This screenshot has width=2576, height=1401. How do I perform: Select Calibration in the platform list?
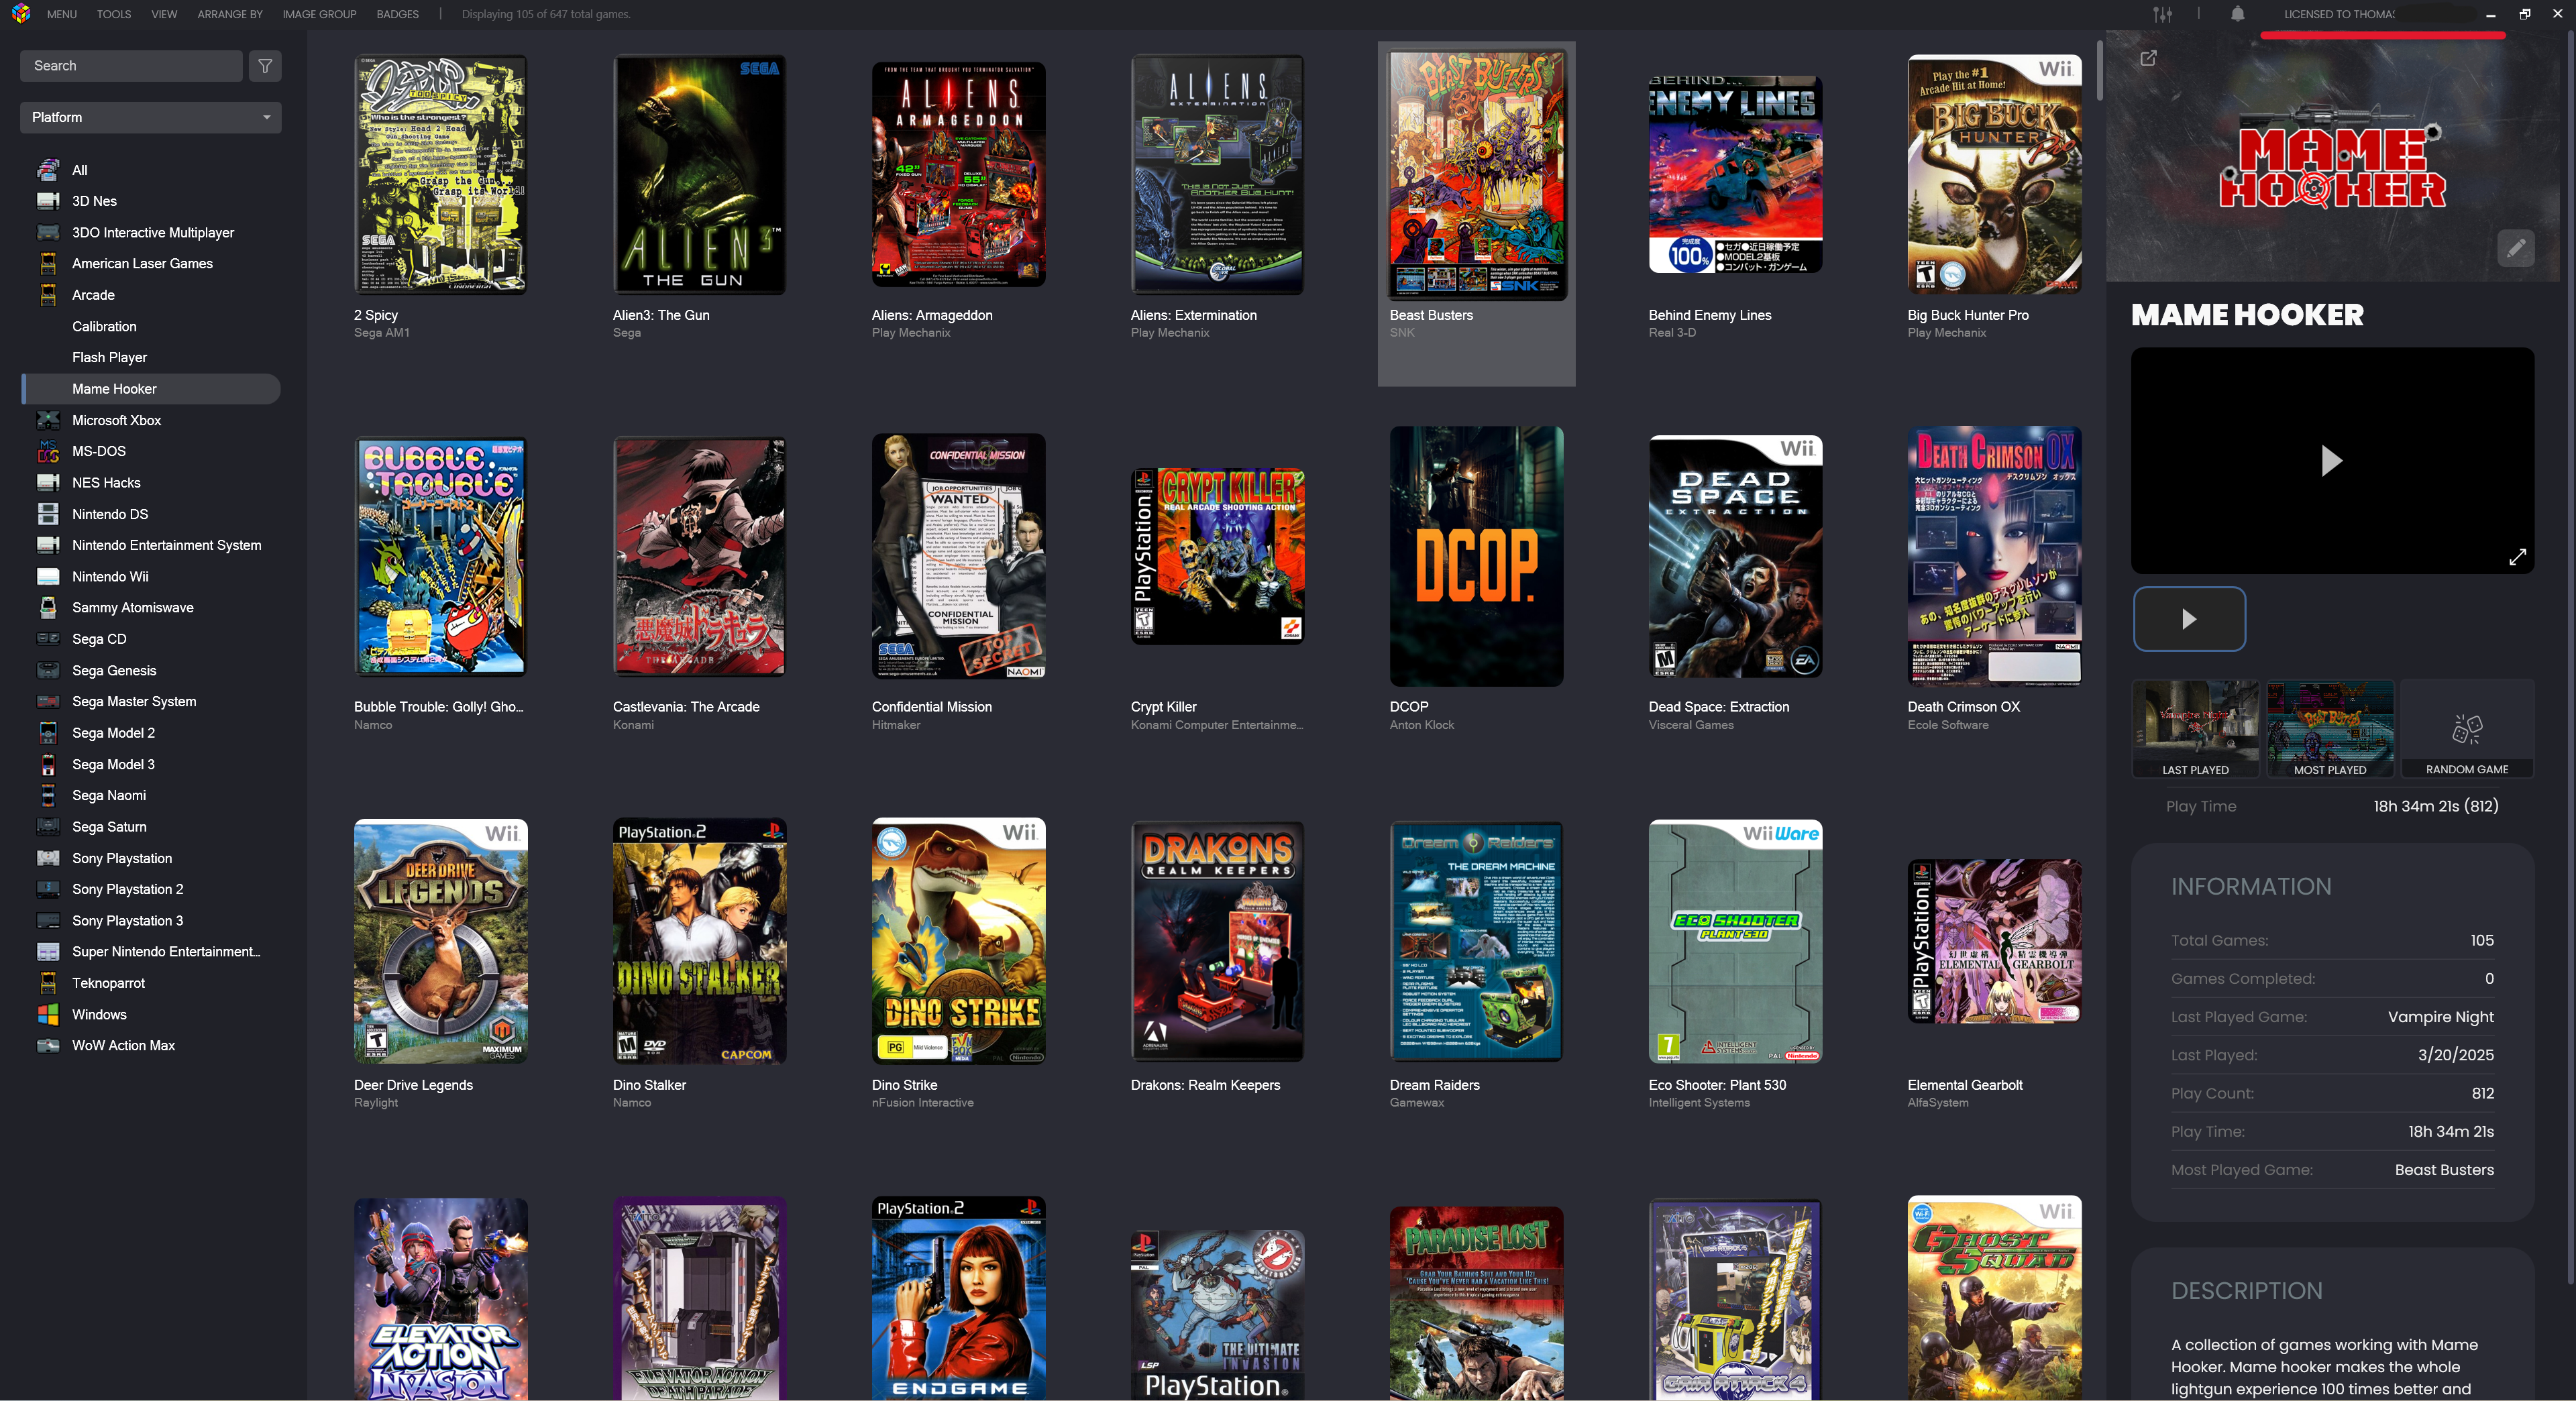[104, 326]
